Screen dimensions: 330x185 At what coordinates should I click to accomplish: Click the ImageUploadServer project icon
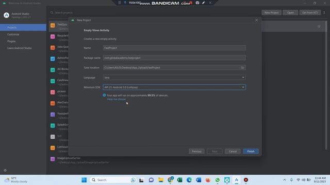point(53,159)
